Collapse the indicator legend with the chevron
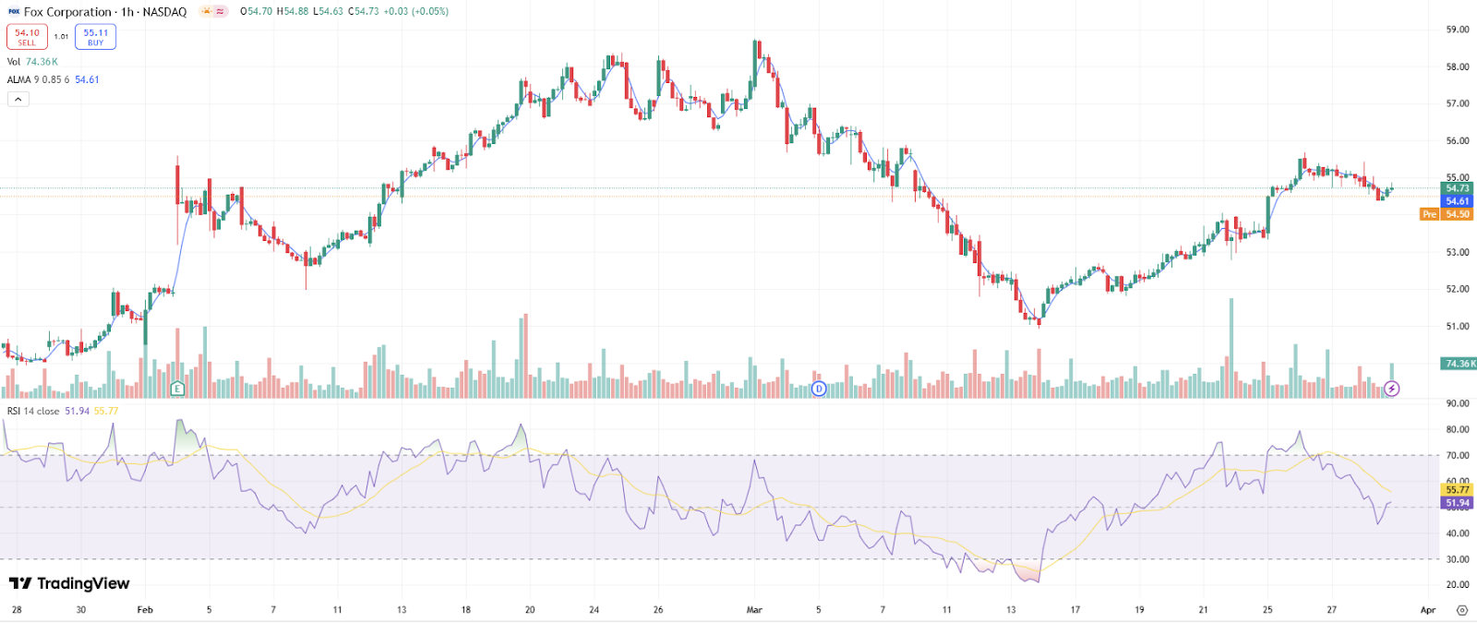Screen dimensions: 1477x623 [x=18, y=99]
